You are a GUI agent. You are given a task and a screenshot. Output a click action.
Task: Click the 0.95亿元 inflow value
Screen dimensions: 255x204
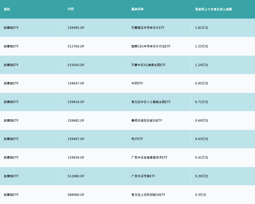click(201, 83)
